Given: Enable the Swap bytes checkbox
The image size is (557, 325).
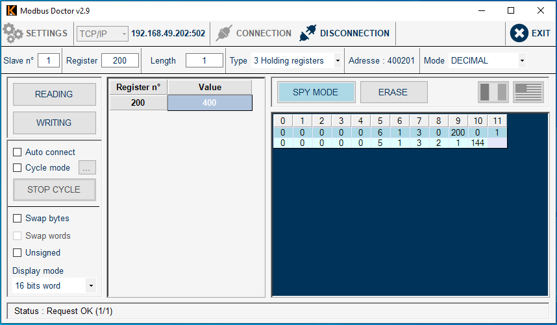Looking at the screenshot, I should click(18, 219).
